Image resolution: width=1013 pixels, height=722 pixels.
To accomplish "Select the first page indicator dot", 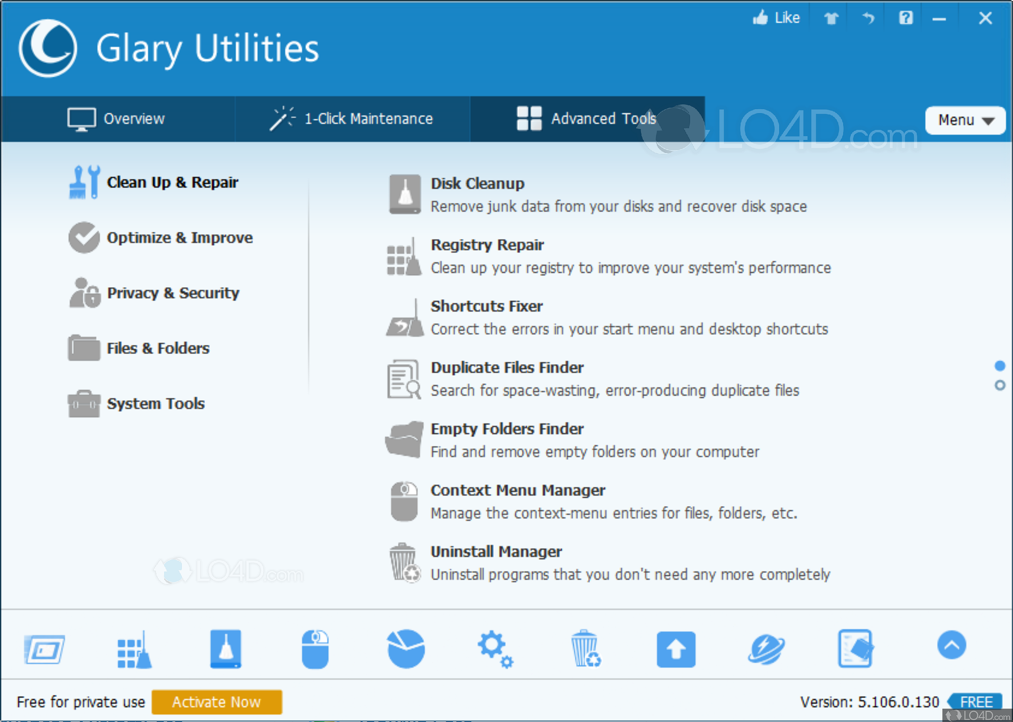I will [x=999, y=367].
